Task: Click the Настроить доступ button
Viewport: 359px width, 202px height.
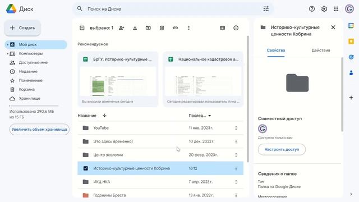Action: [x=282, y=150]
